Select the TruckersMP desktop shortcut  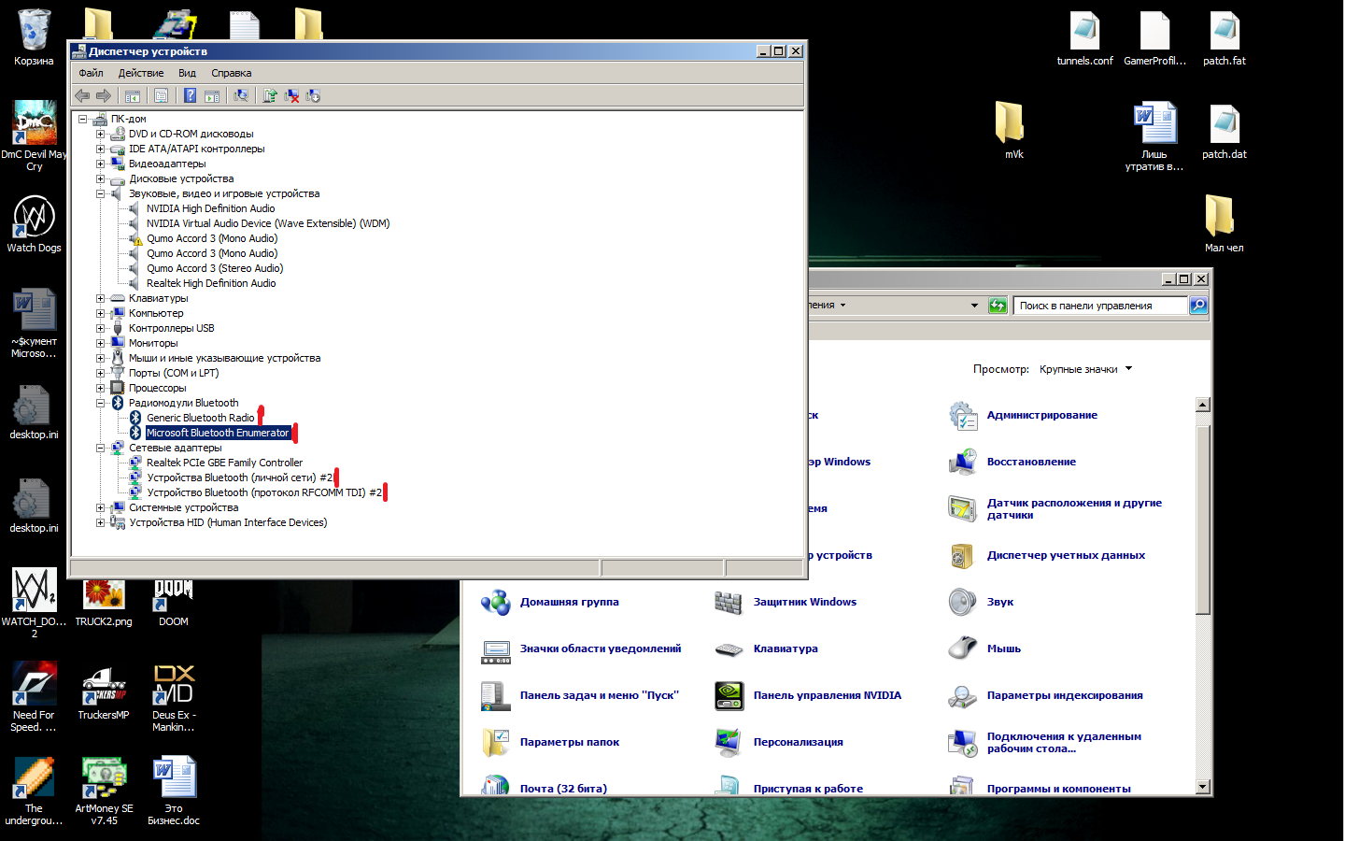point(104,691)
